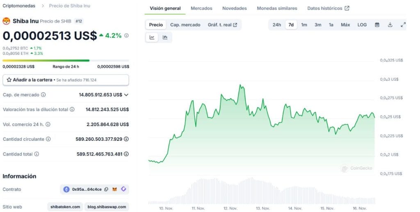Image resolution: width=420 pixels, height=212 pixels.
Task: Click the #12 rank badge
Action: (x=78, y=21)
